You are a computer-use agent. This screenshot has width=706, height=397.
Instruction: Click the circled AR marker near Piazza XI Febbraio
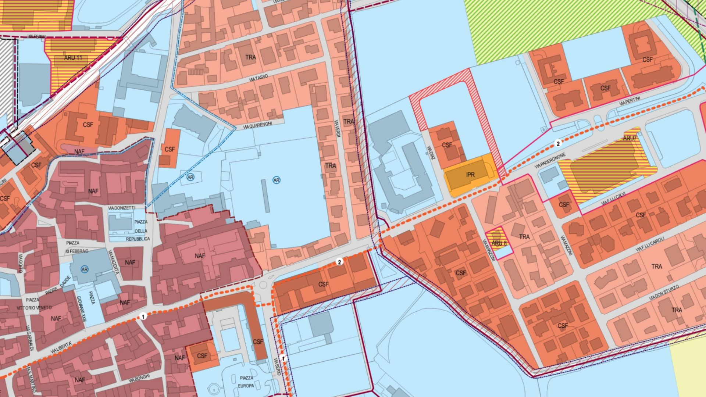click(x=85, y=269)
